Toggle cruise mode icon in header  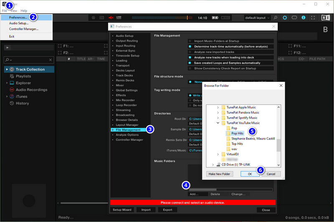(x=294, y=18)
